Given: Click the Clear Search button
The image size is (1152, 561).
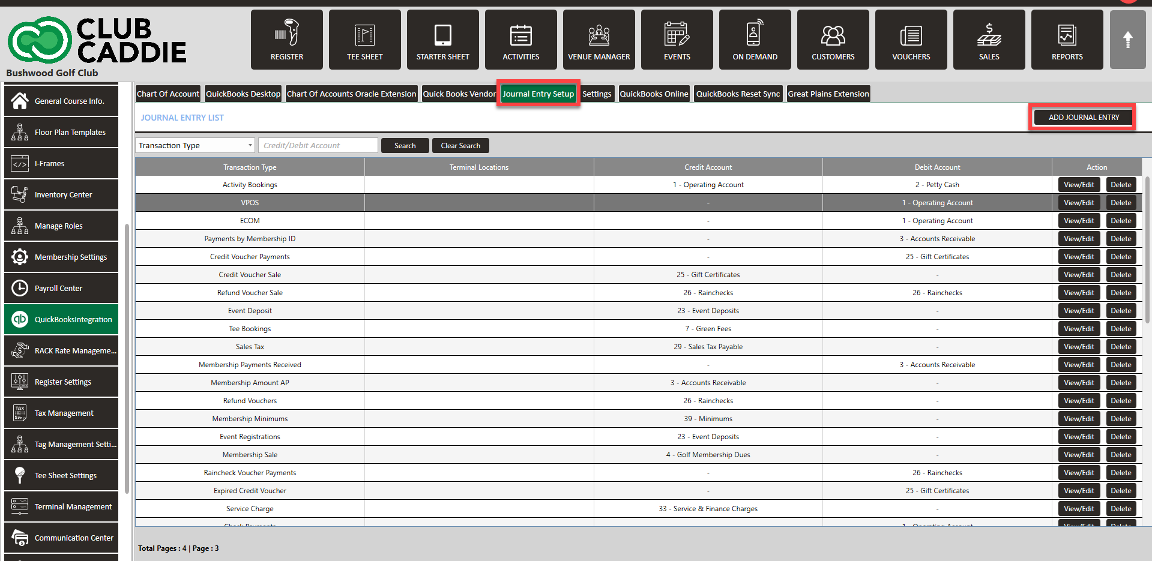Looking at the screenshot, I should point(460,146).
